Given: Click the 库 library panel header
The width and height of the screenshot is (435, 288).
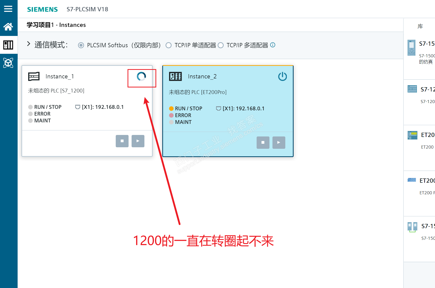Looking at the screenshot, I should coord(420,26).
